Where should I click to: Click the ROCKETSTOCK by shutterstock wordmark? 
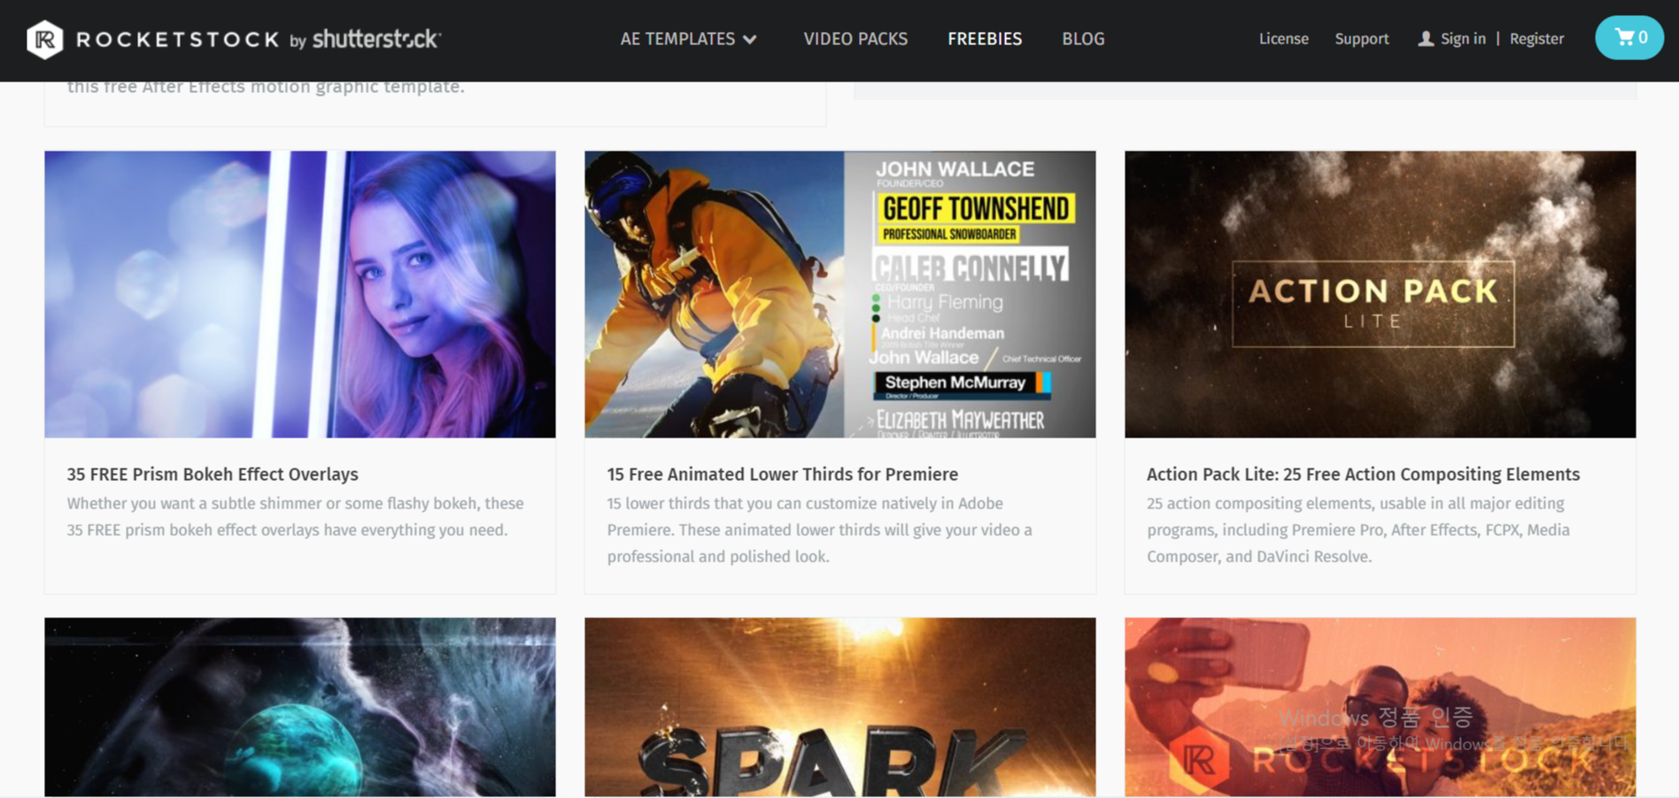(259, 39)
